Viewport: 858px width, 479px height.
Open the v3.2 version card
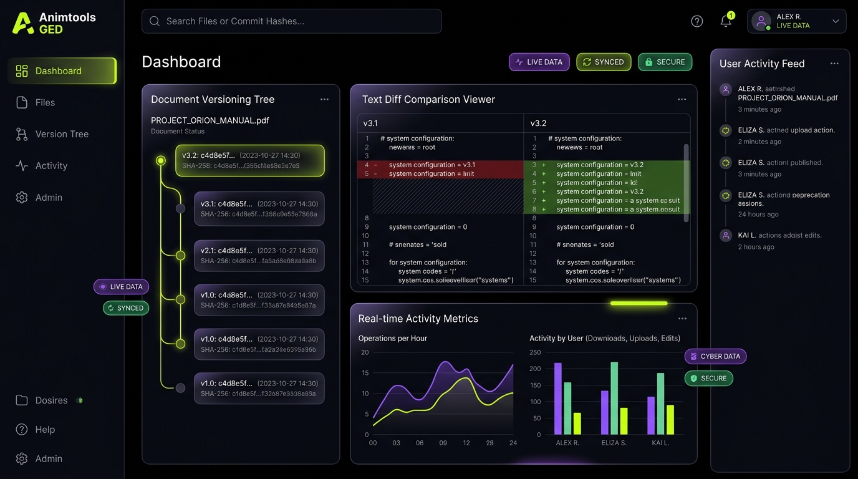[250, 161]
